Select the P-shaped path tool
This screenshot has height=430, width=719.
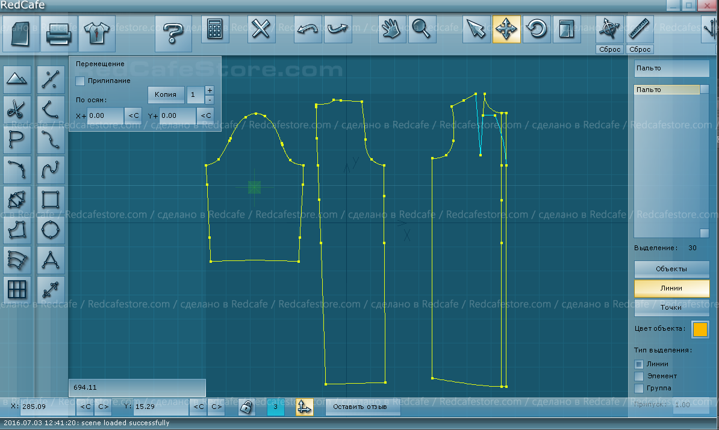coord(17,139)
